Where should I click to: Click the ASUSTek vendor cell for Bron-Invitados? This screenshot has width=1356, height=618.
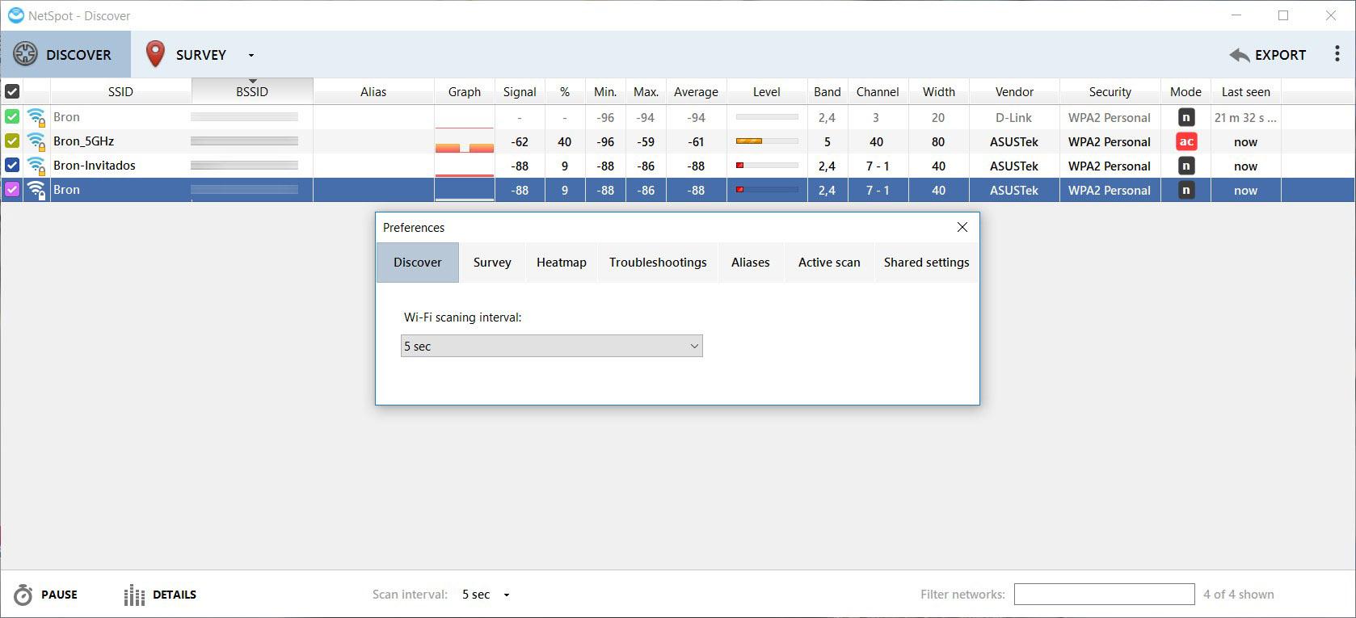pos(1014,166)
